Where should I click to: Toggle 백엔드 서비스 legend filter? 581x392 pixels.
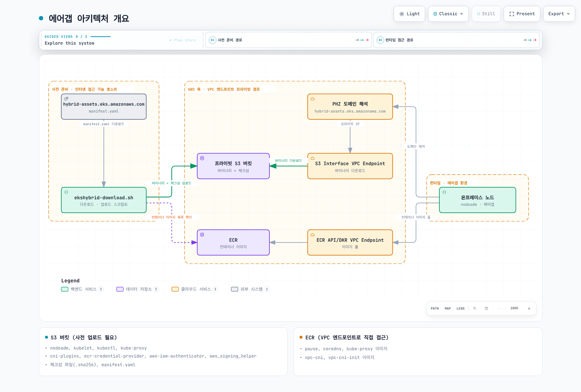click(82, 289)
